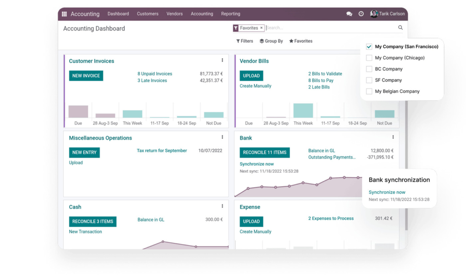This screenshot has height=279, width=466.
Task: Check the BC Company checkbox
Action: click(x=369, y=69)
